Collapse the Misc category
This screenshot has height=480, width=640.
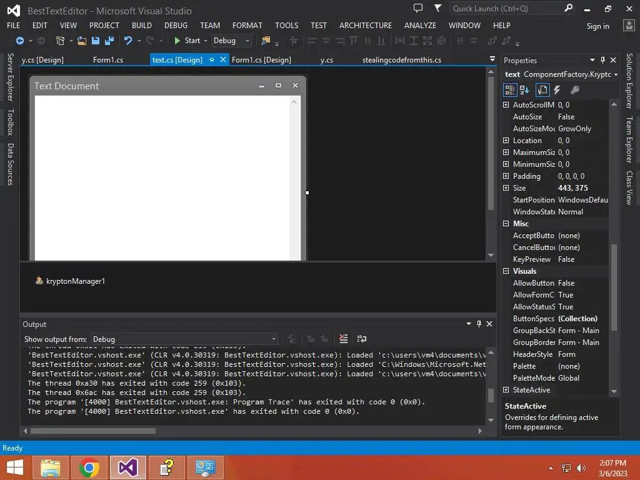point(506,224)
